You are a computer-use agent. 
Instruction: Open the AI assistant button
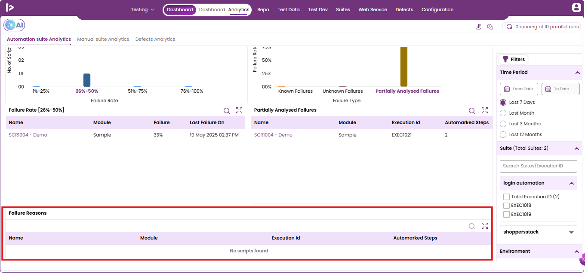14,25
